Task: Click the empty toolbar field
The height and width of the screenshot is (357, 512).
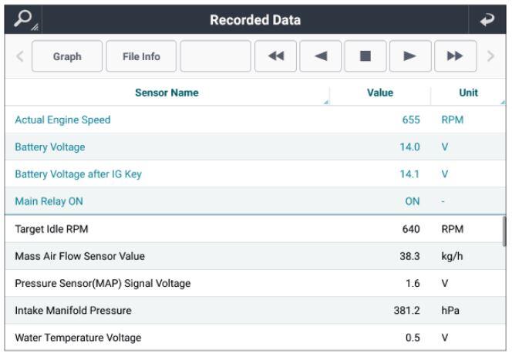Action: (215, 56)
